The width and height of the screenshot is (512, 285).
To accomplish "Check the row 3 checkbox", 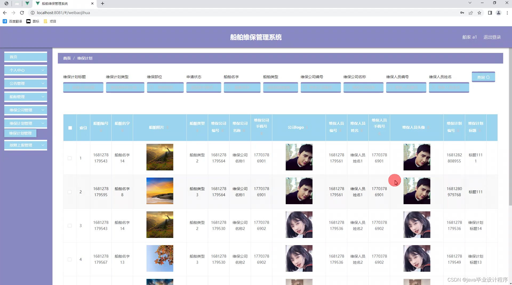I will tap(70, 226).
